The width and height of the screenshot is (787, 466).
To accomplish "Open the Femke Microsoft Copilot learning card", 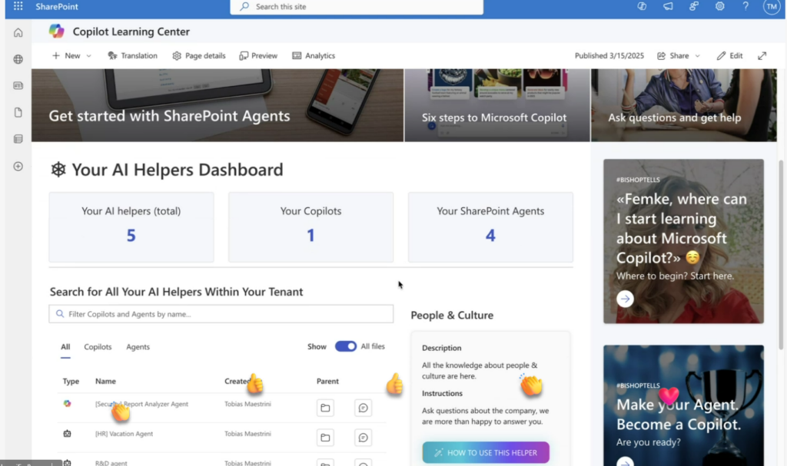I will (x=683, y=241).
